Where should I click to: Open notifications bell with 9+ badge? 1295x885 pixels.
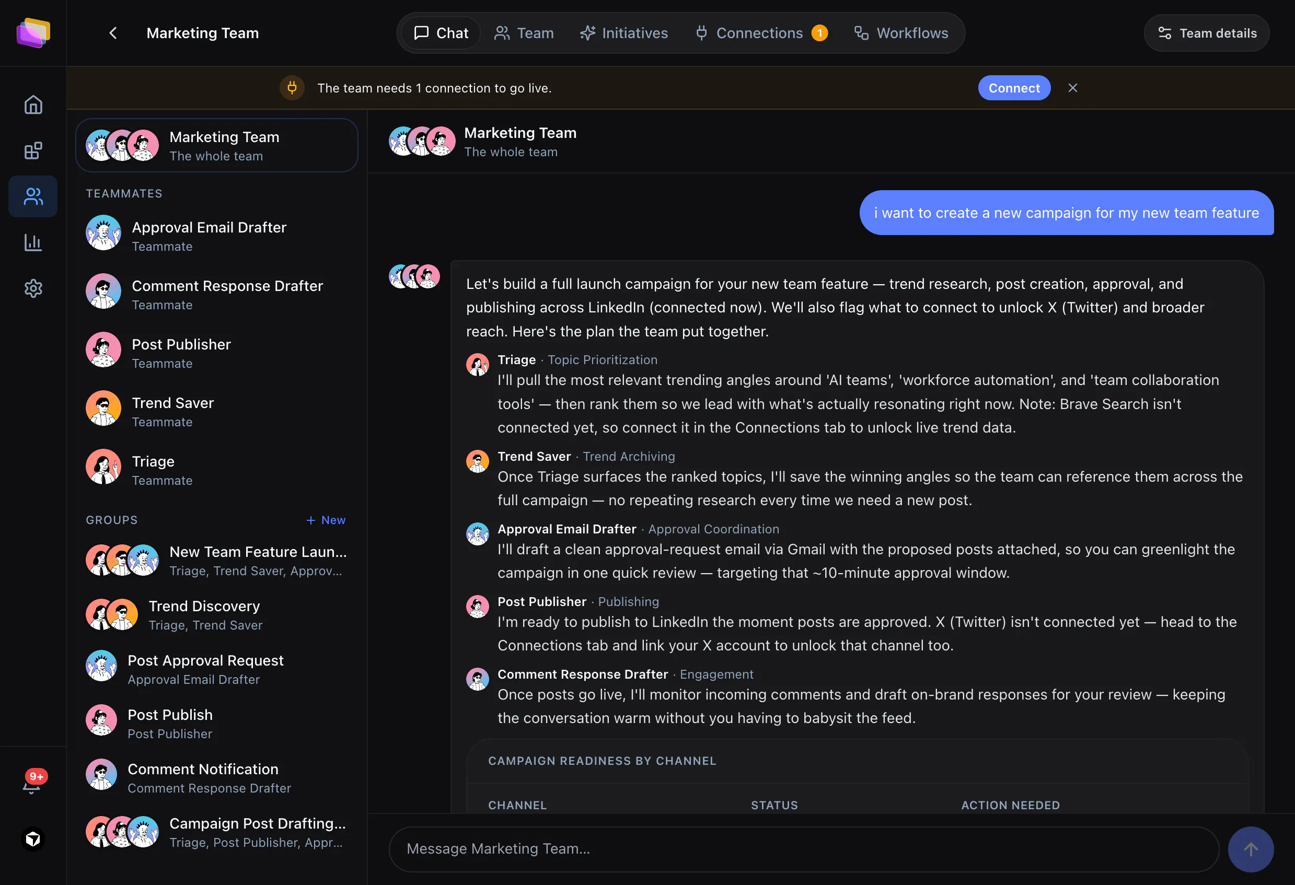[x=33, y=783]
